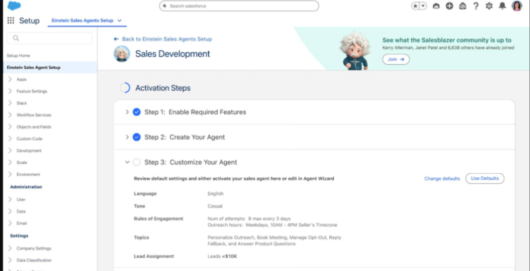530x271 pixels.
Task: Click the favorites star icon
Action: [415, 6]
